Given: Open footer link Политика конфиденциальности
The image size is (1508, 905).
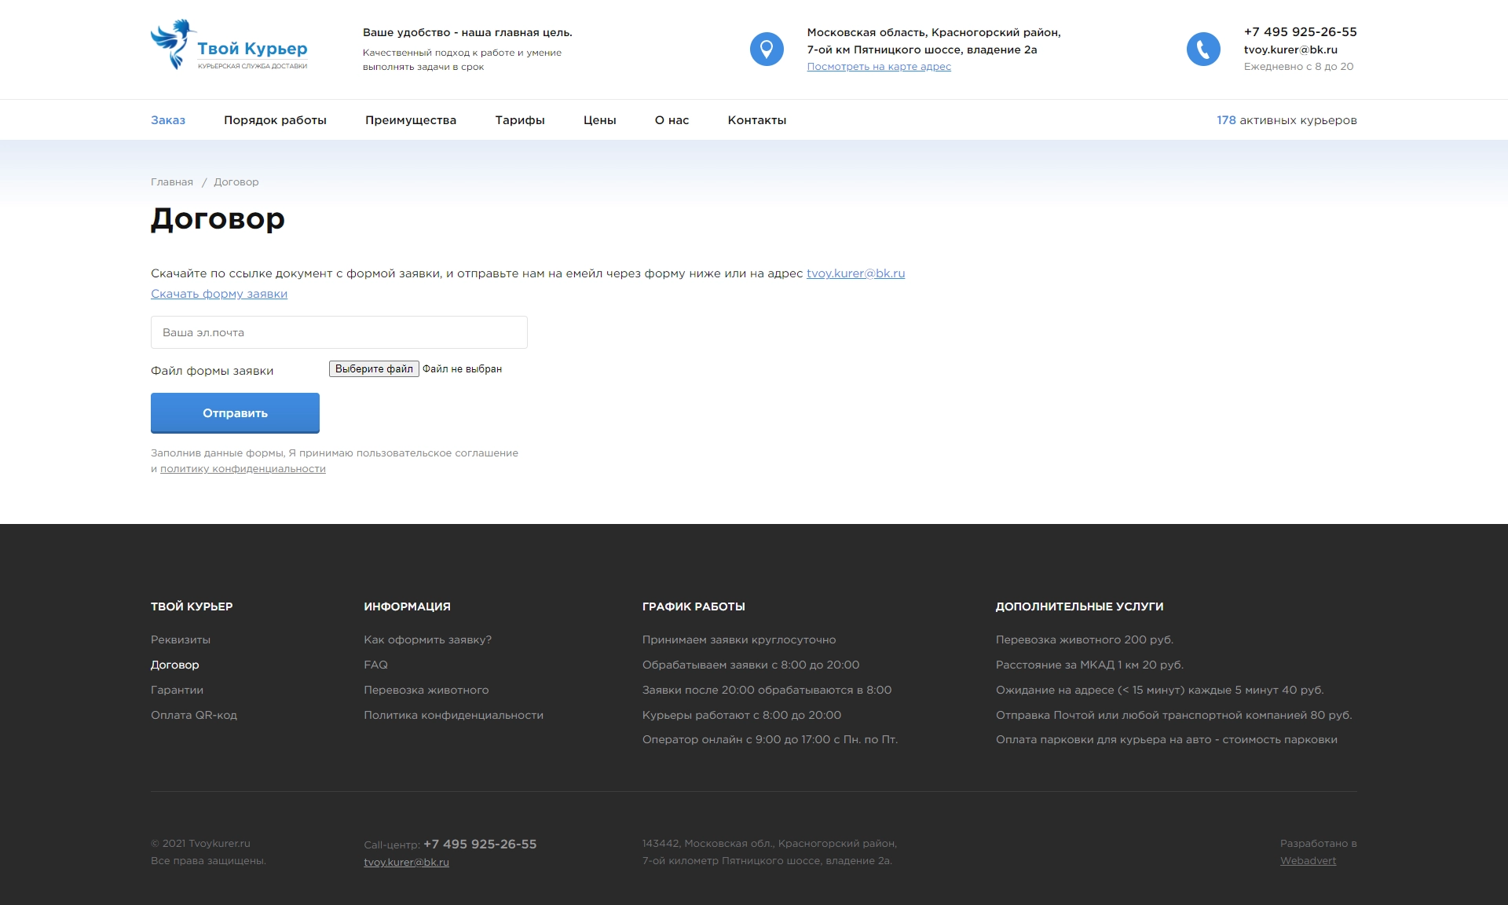Looking at the screenshot, I should click(453, 716).
